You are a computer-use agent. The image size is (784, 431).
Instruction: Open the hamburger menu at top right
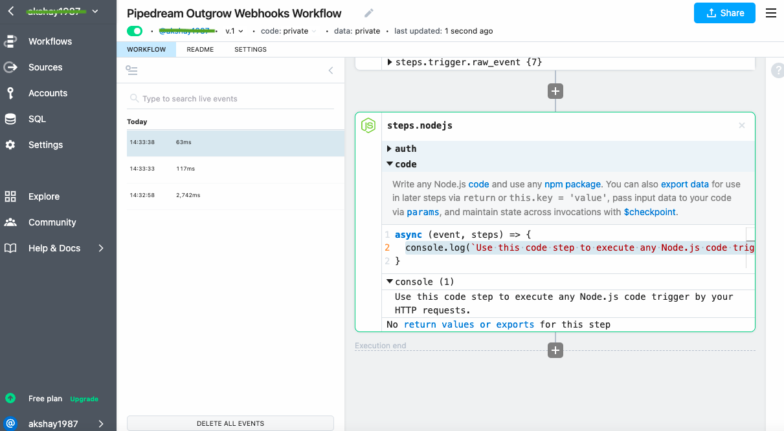[x=771, y=13]
